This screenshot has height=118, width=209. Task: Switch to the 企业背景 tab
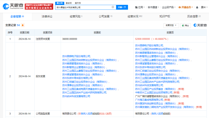pos(17,17)
